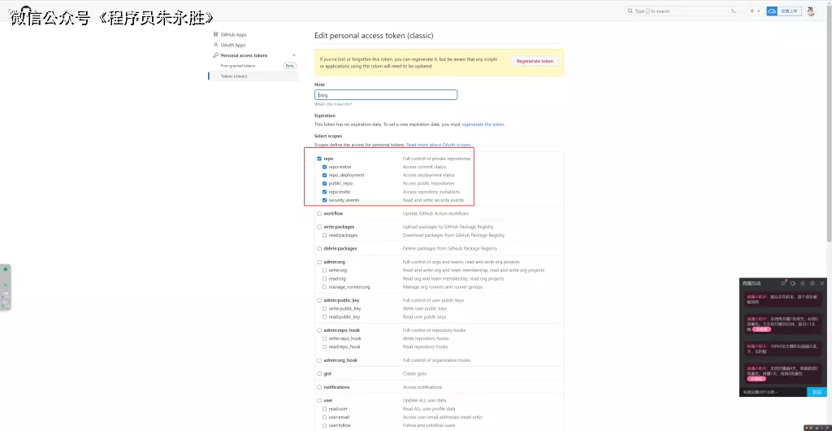Check the gist scope checkbox

click(319, 373)
